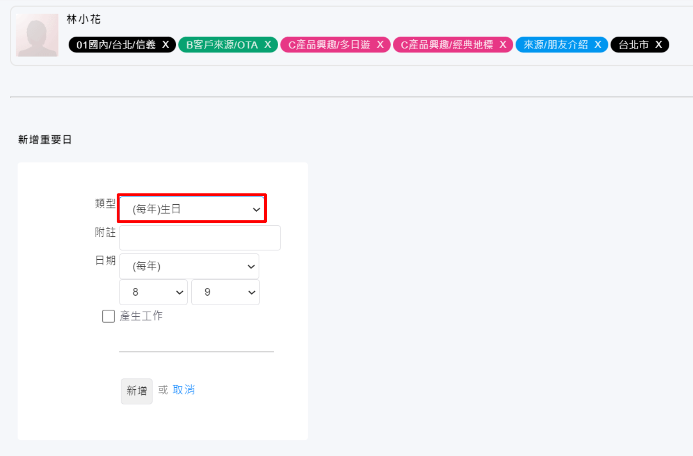This screenshot has height=456, width=693.
Task: Select the green B客戶來源/OTA tag label
Action: [222, 45]
